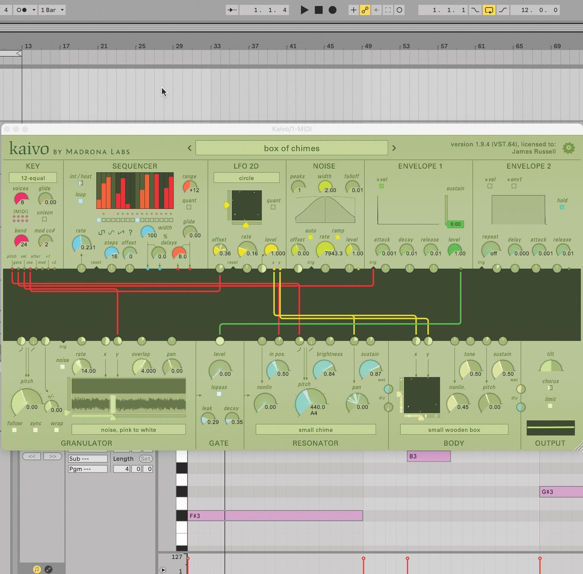583x574 pixels.
Task: Click the Record button in the transport
Action: 332,10
